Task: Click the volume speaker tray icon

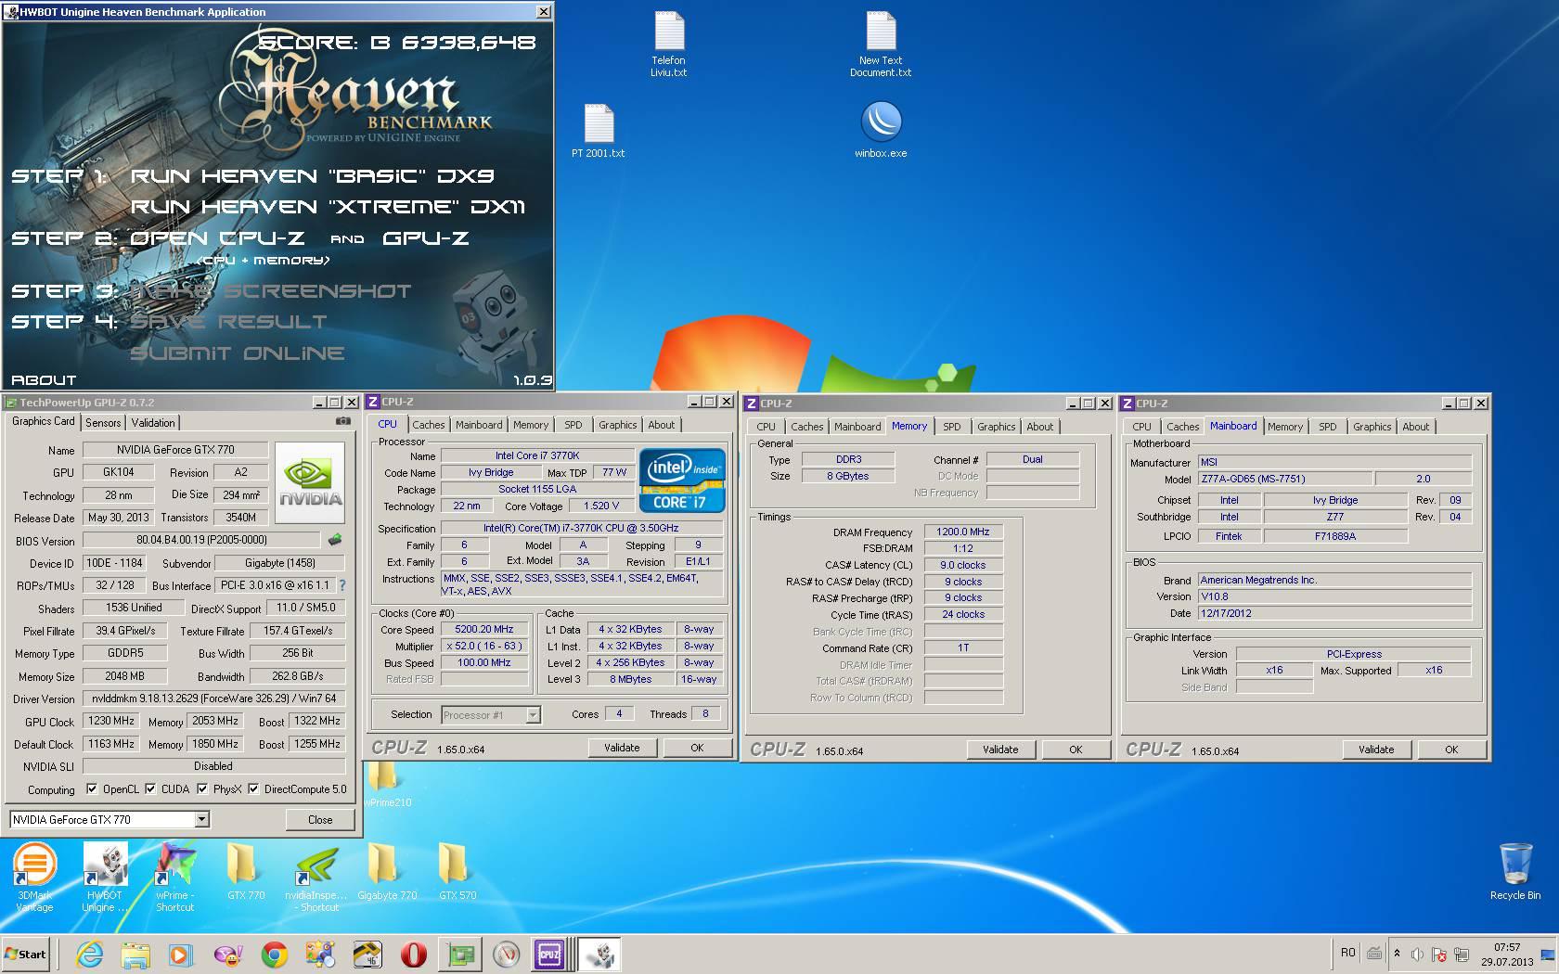Action: pos(1417,955)
